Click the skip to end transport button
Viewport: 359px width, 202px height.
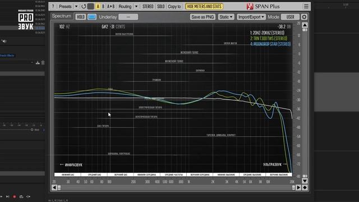tap(7, 196)
